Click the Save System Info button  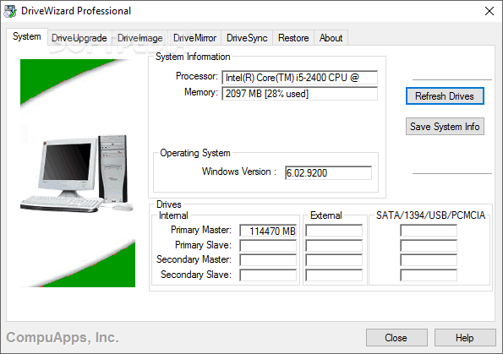click(x=445, y=127)
